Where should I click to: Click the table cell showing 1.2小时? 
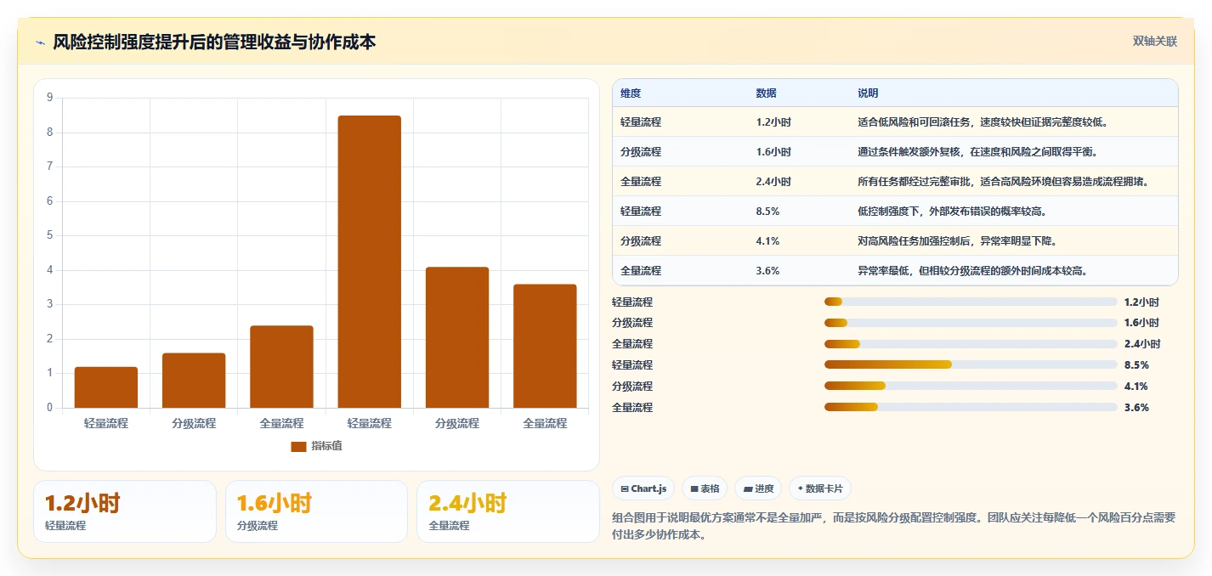pyautogui.click(x=773, y=122)
